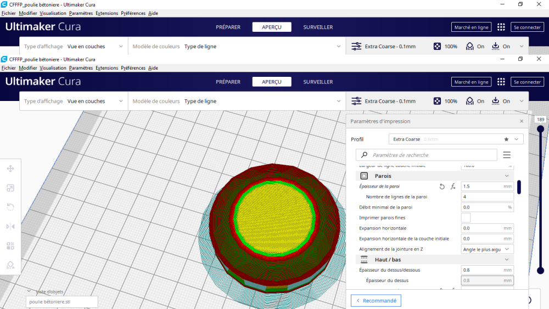This screenshot has height=309, width=549.
Task: Click the apps grid icon in front window
Action: tap(501, 82)
